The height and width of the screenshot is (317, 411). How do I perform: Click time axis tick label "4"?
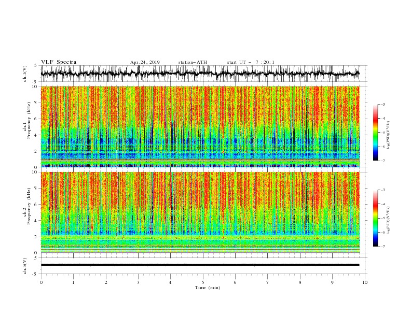tap(171, 282)
